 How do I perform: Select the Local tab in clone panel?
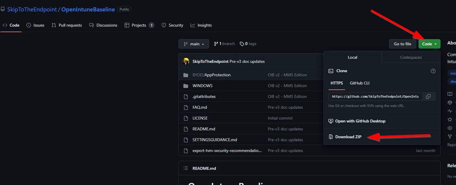pyautogui.click(x=352, y=57)
